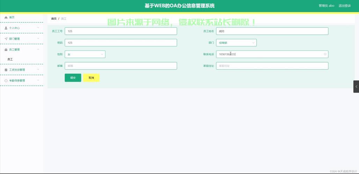Click the person icon beside 个人中心
This screenshot has width=359, height=174.
(6, 28)
